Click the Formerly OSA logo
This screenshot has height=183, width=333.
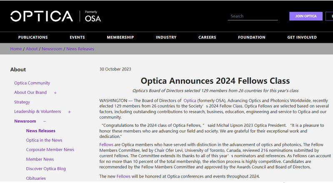[93, 16]
